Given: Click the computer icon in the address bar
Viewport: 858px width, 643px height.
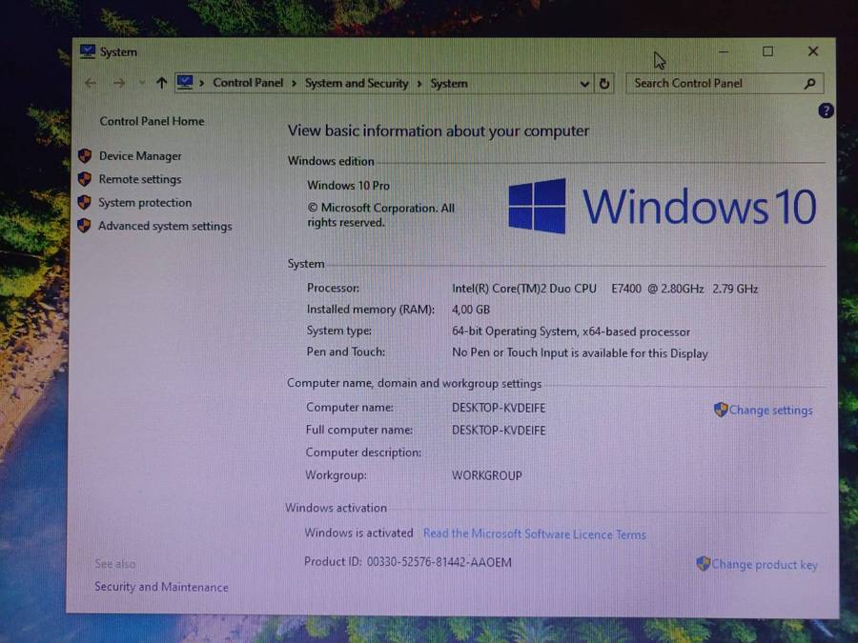Looking at the screenshot, I should 184,83.
